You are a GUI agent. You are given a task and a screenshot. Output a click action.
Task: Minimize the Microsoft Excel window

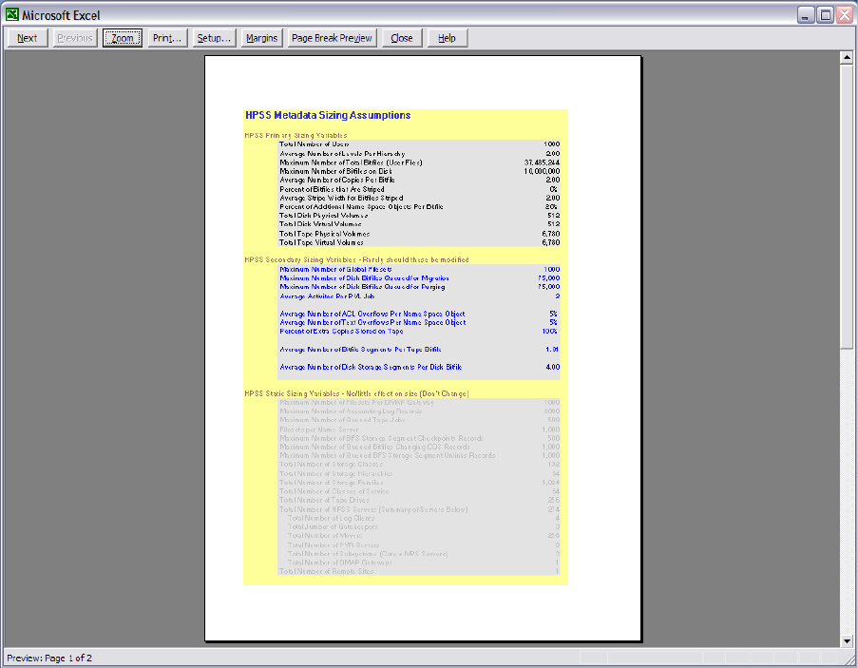tap(806, 15)
